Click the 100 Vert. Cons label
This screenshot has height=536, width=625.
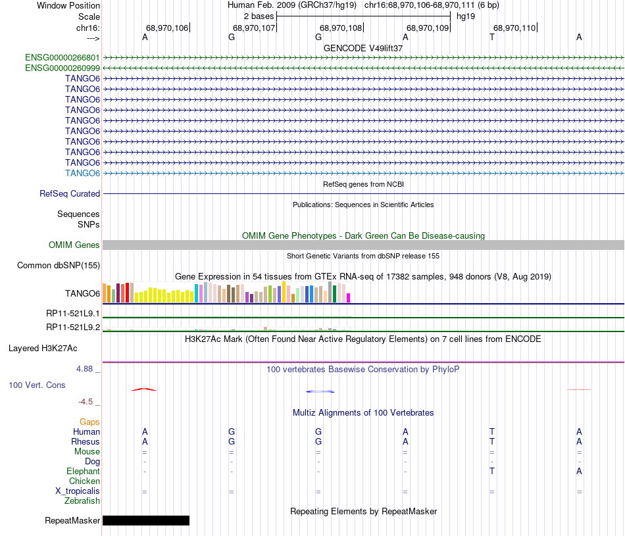37,385
